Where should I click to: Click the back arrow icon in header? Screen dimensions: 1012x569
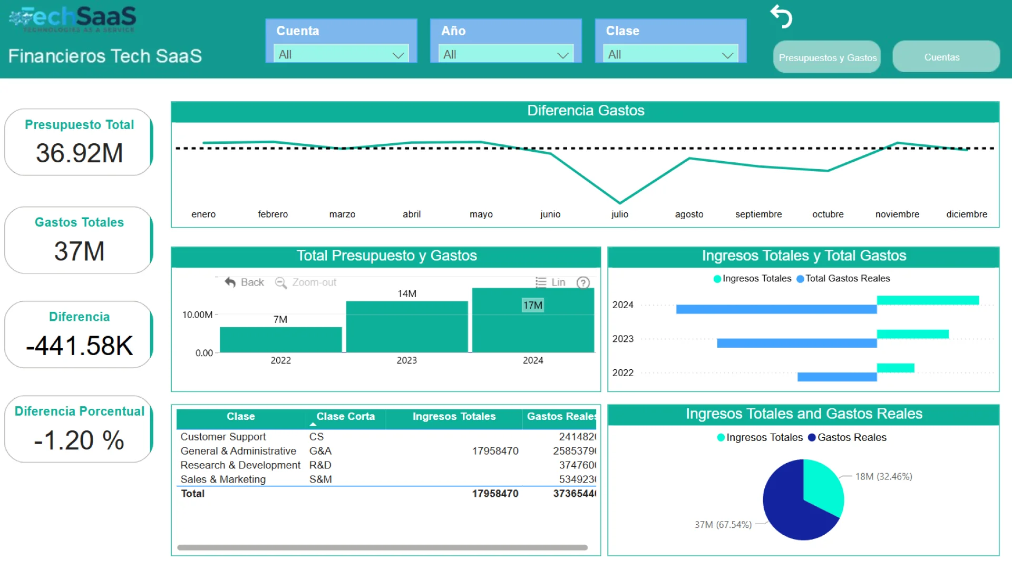click(781, 17)
